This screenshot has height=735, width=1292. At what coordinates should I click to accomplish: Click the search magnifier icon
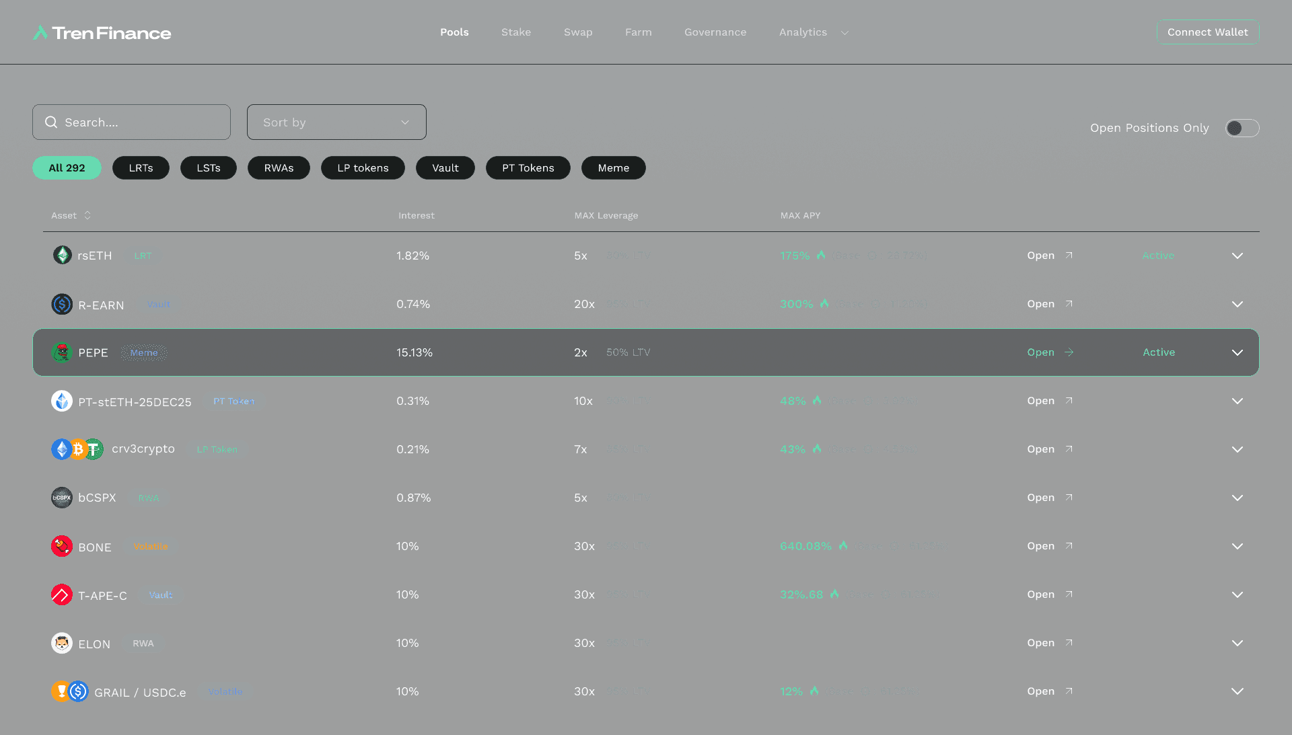(51, 122)
